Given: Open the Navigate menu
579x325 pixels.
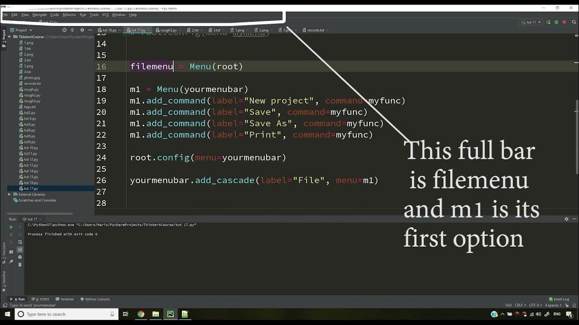Looking at the screenshot, I should [39, 15].
